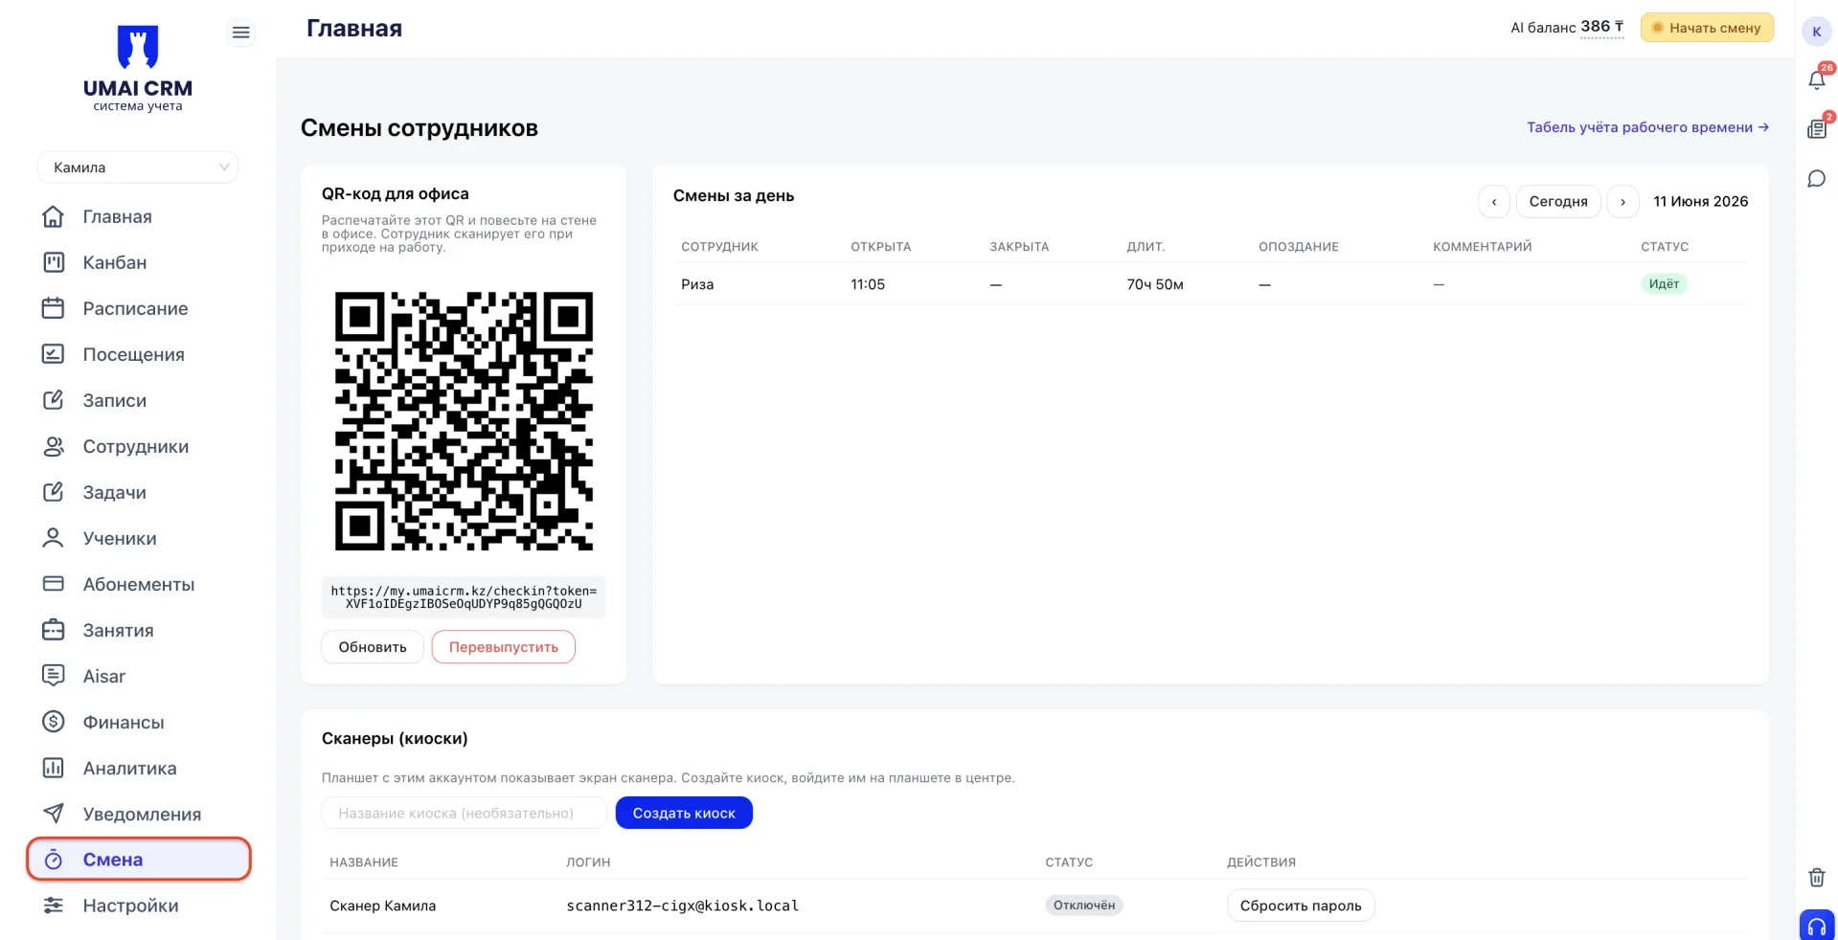Open Сотрудники in the sidebar
Image resolution: width=1838 pixels, height=940 pixels.
(x=136, y=446)
